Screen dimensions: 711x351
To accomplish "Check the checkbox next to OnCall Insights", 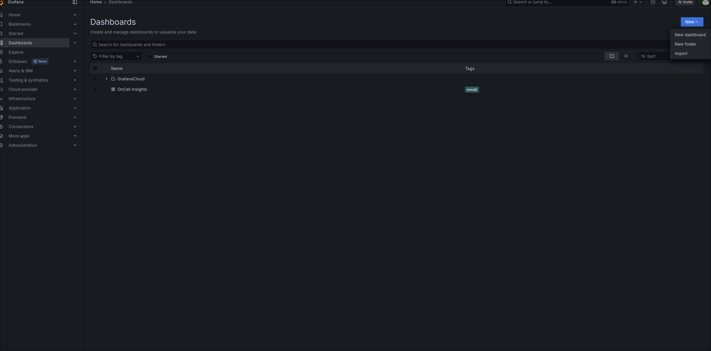I will pos(95,89).
